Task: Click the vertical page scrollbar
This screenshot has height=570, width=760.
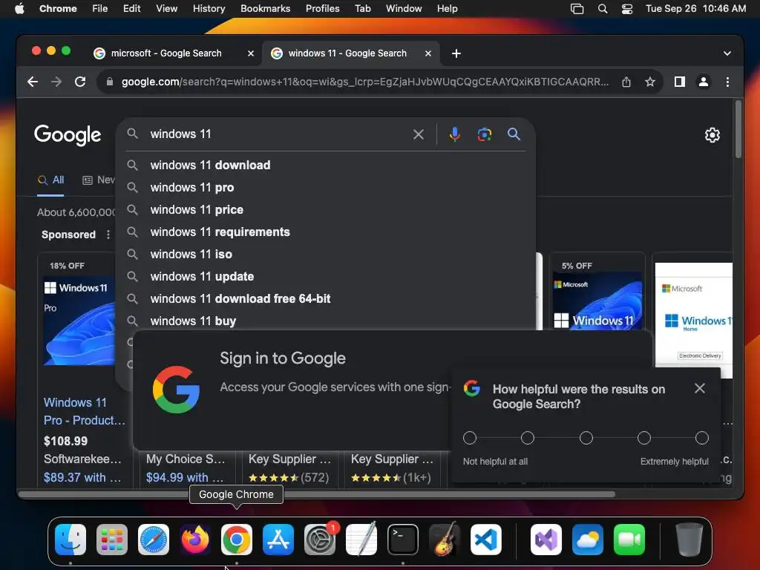Action: click(x=738, y=129)
